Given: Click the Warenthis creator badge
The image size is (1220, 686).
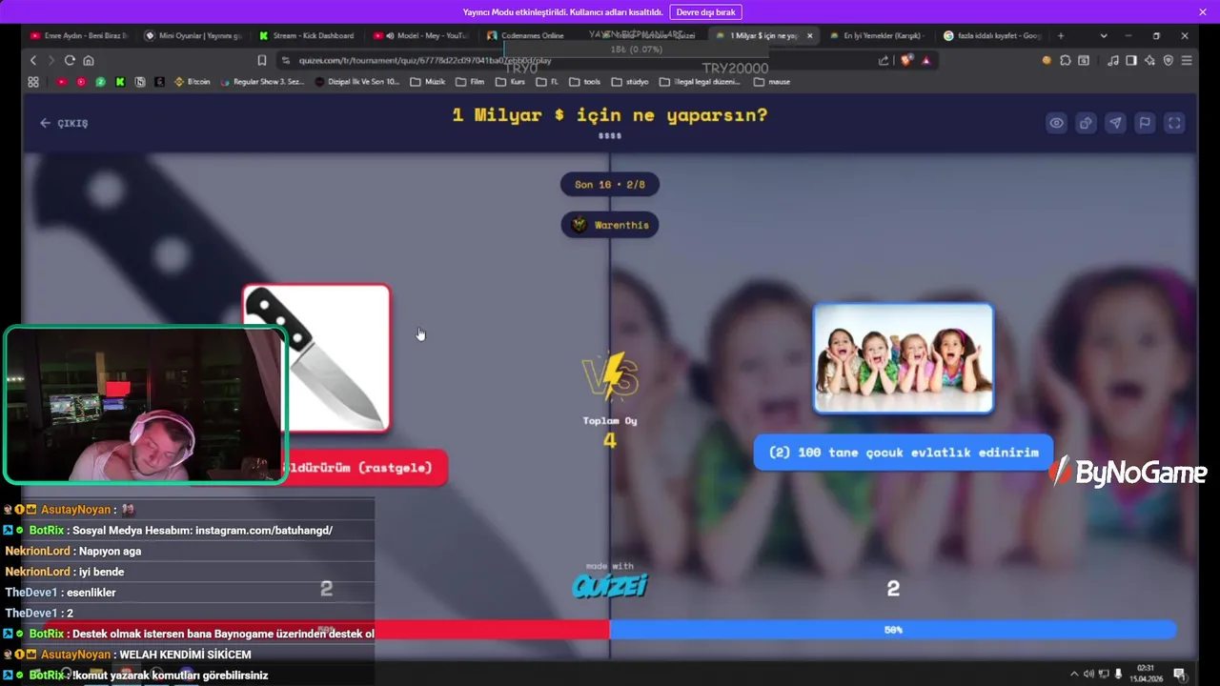Looking at the screenshot, I should pos(610,225).
